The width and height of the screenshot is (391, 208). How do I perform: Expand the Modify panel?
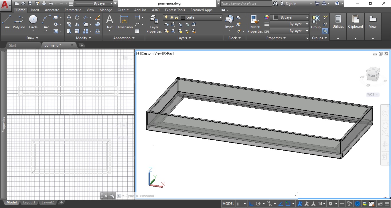(84, 38)
